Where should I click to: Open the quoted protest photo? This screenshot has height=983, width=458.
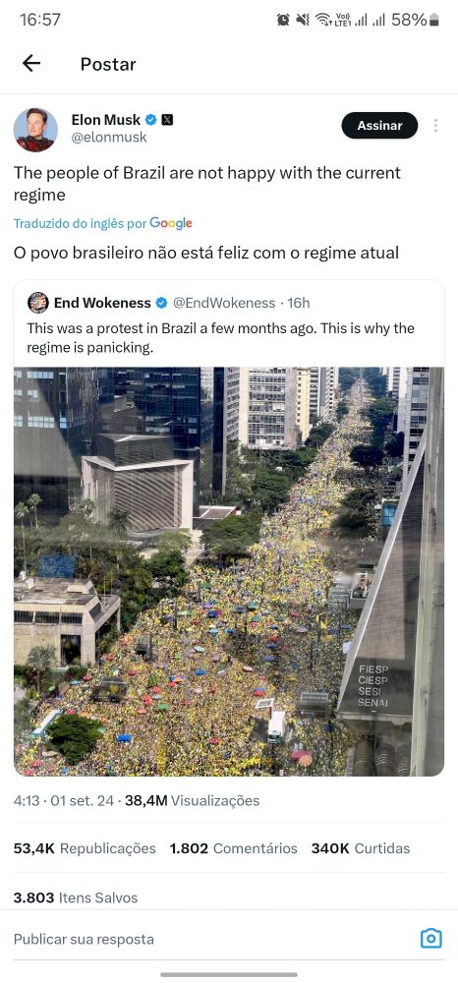click(229, 571)
